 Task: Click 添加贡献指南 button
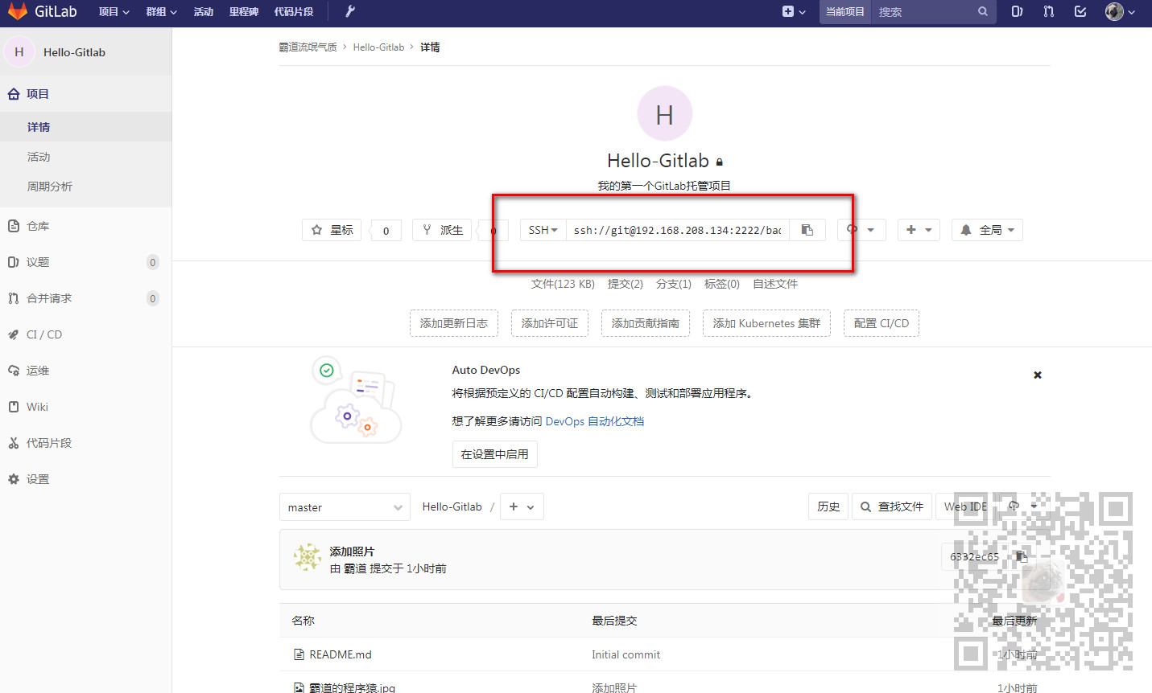[x=646, y=323]
